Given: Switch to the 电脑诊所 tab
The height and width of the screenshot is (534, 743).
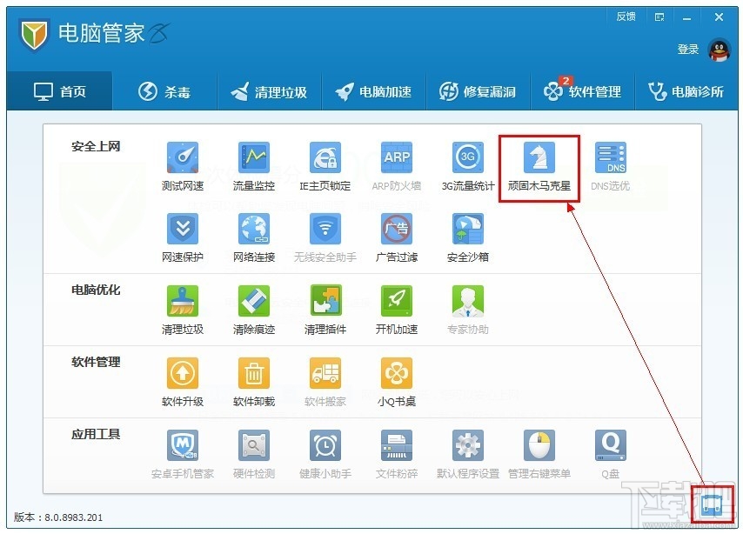Looking at the screenshot, I should pyautogui.click(x=686, y=91).
